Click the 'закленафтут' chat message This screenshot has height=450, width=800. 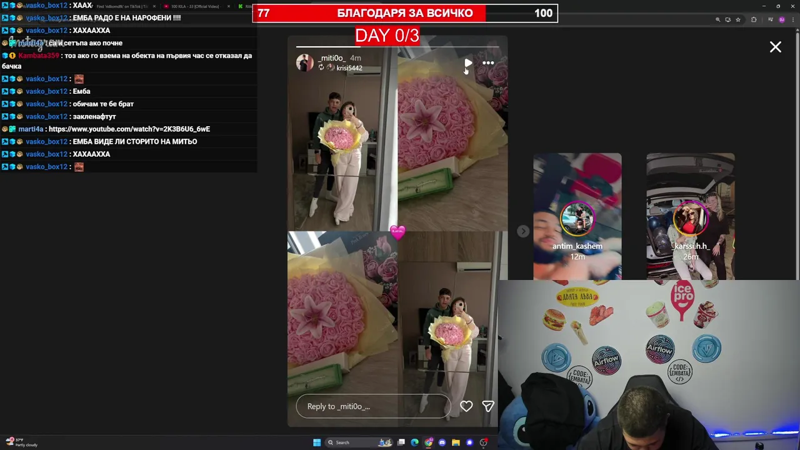coord(94,117)
